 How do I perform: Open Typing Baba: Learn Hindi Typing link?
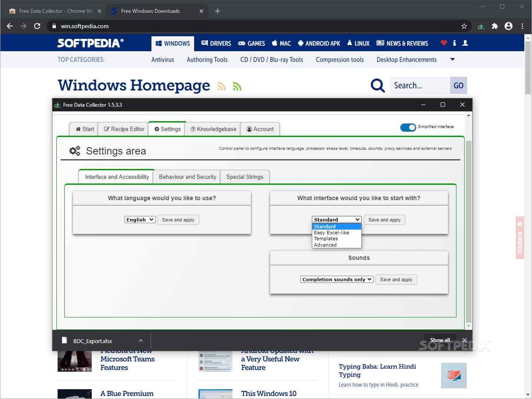377,370
